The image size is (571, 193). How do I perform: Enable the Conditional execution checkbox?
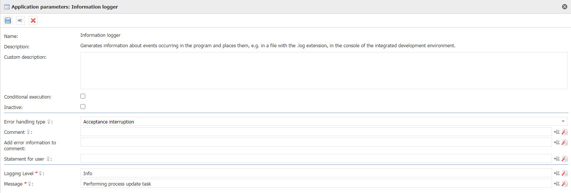[83, 96]
